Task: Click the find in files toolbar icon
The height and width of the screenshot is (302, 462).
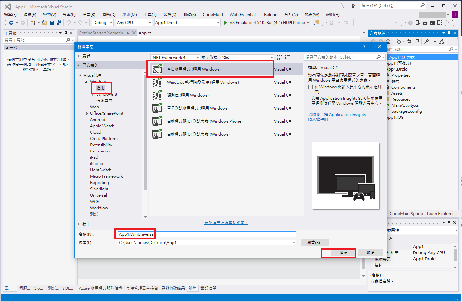Action: [x=316, y=23]
